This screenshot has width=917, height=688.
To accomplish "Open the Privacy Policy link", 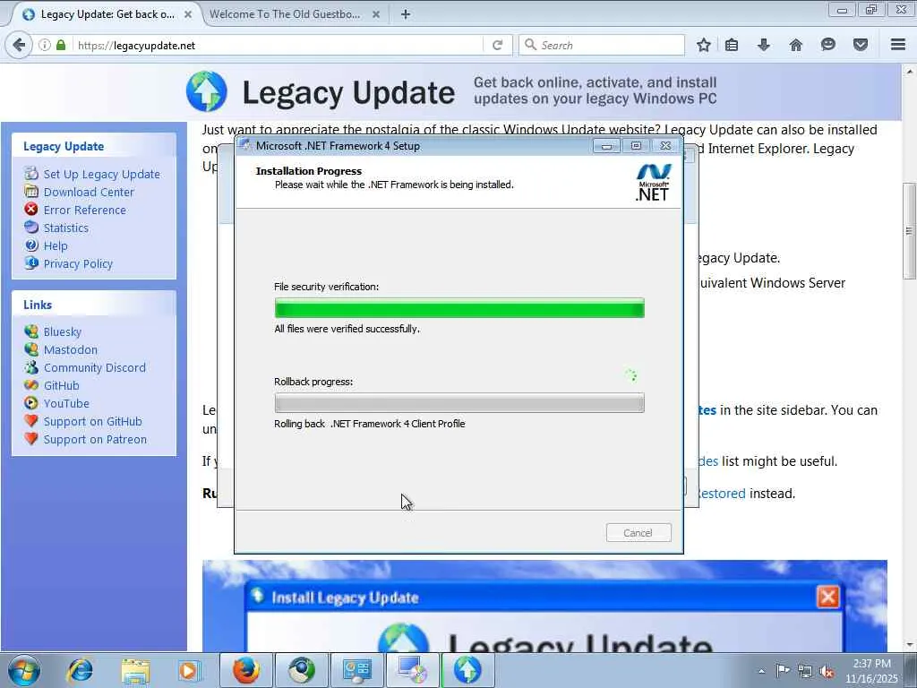I will 78,264.
